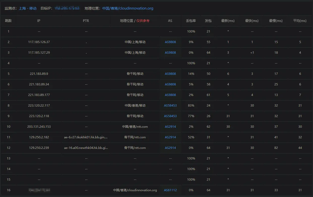This screenshot has height=197, width=313.
Task: Click the 丢包率 column header
Action: tap(191, 21)
